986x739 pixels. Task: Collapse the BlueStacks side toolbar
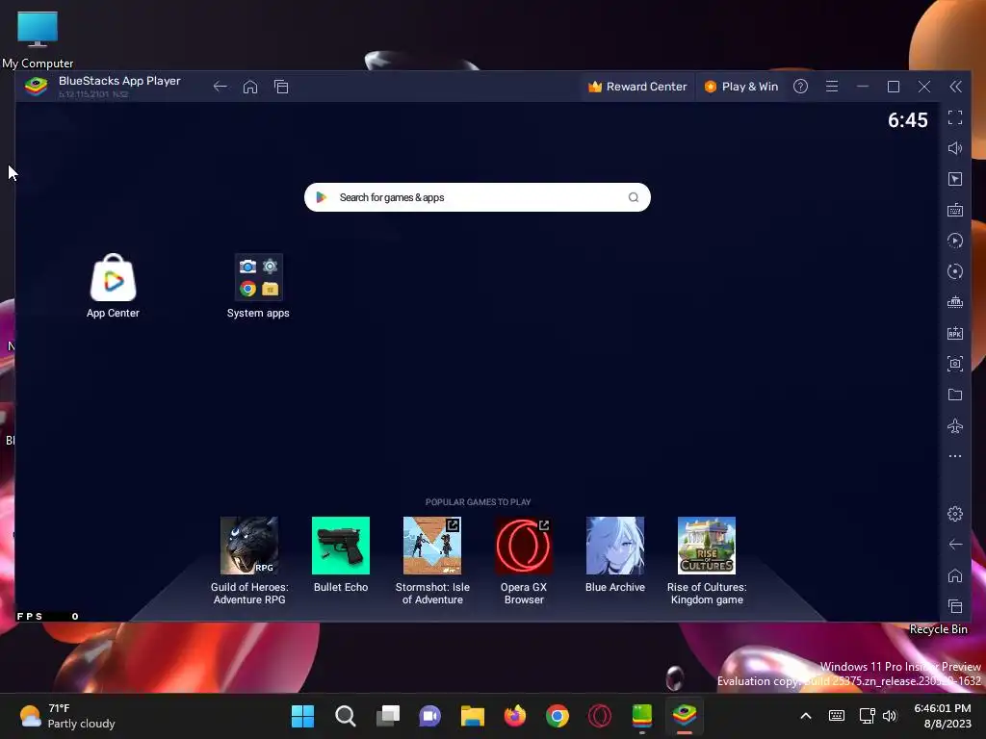955,87
